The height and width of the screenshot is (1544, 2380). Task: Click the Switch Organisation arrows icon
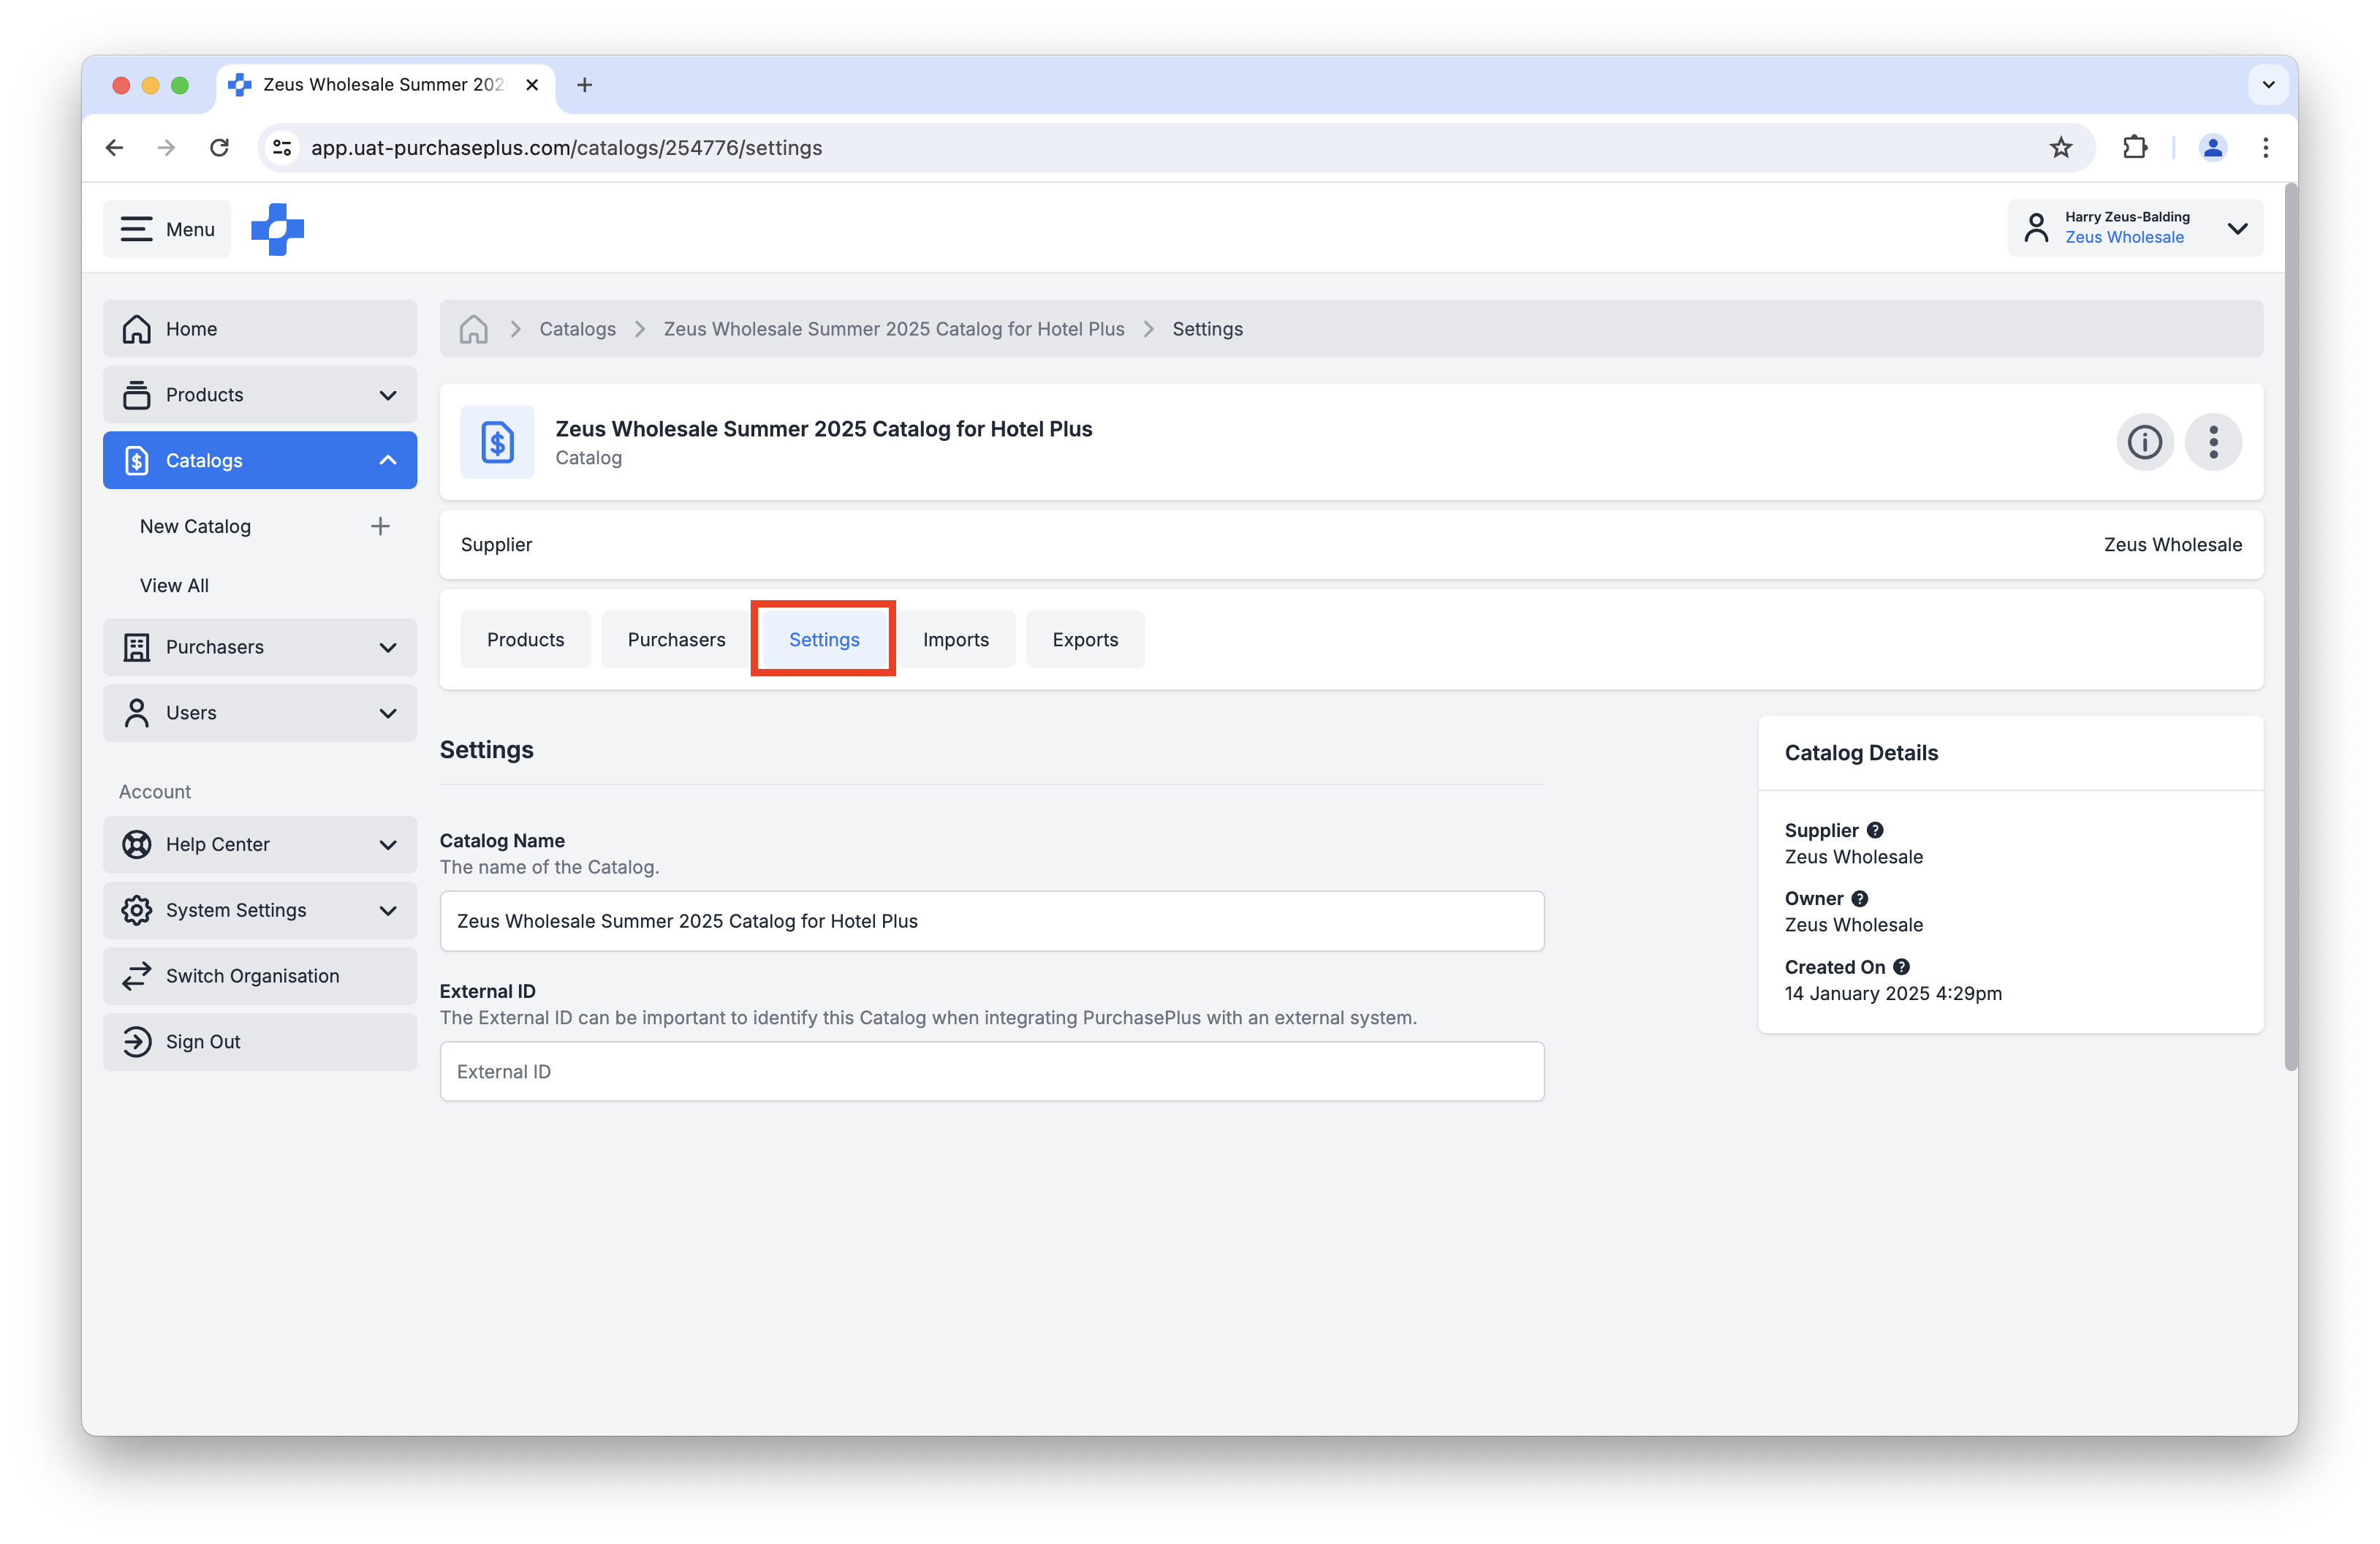137,976
